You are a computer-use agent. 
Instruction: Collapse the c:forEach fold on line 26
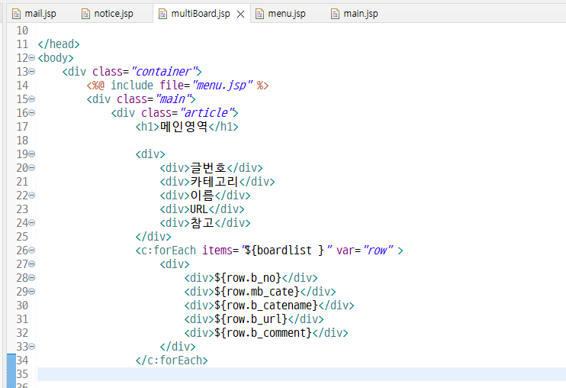click(32, 251)
